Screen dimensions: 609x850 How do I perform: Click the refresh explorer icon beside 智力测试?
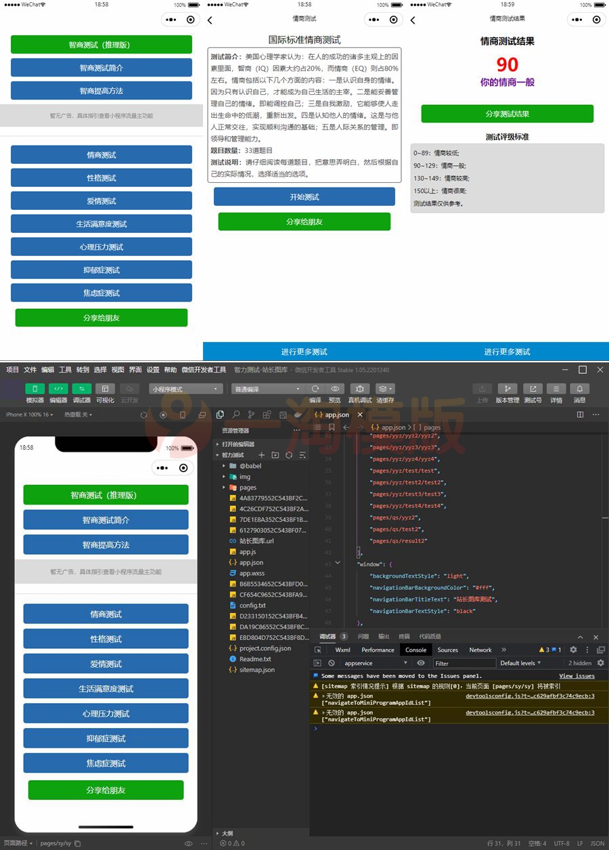coord(289,454)
